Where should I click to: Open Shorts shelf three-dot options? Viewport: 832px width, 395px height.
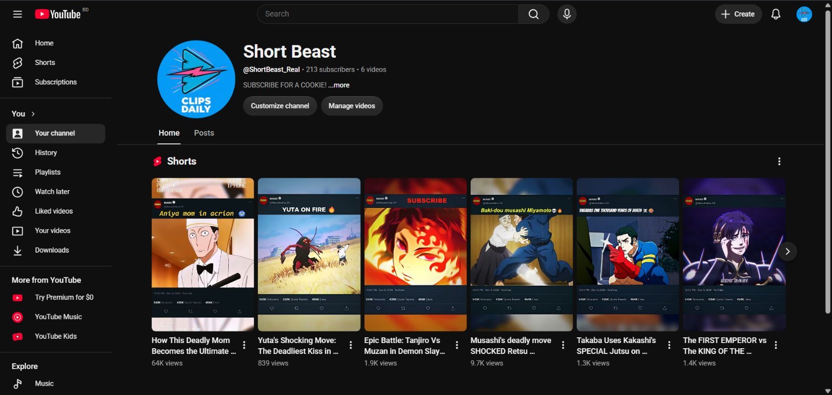coord(779,162)
